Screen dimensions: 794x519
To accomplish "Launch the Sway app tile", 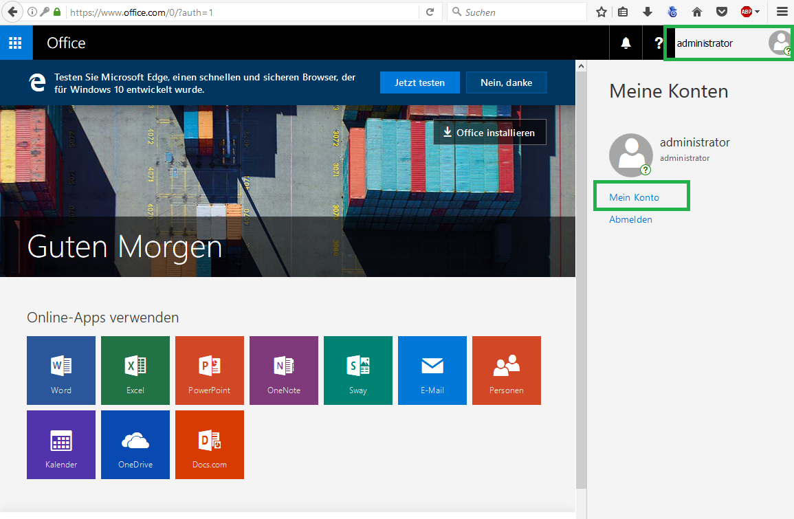I will click(x=358, y=371).
